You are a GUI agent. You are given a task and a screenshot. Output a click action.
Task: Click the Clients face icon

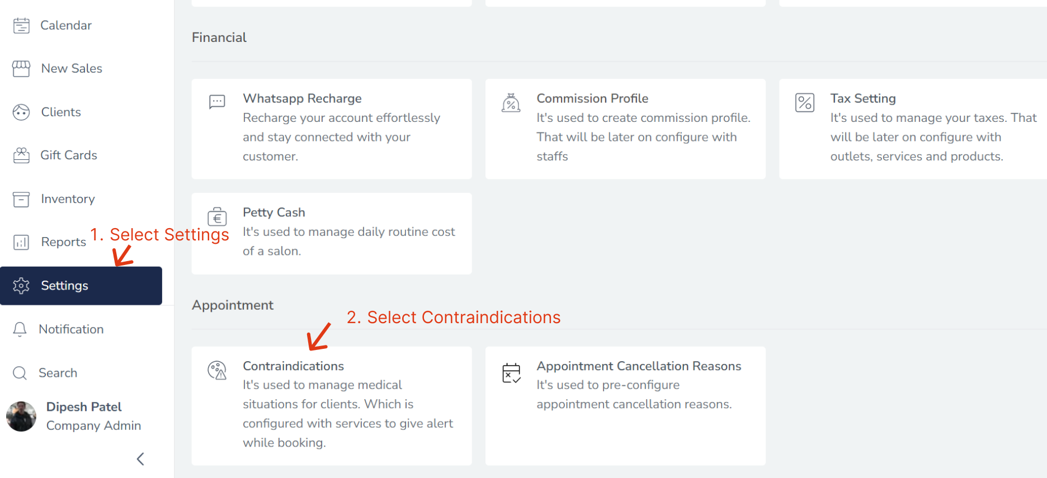click(x=21, y=112)
